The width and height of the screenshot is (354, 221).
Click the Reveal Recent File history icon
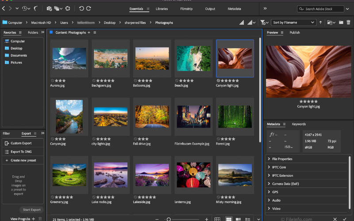tap(25, 8)
